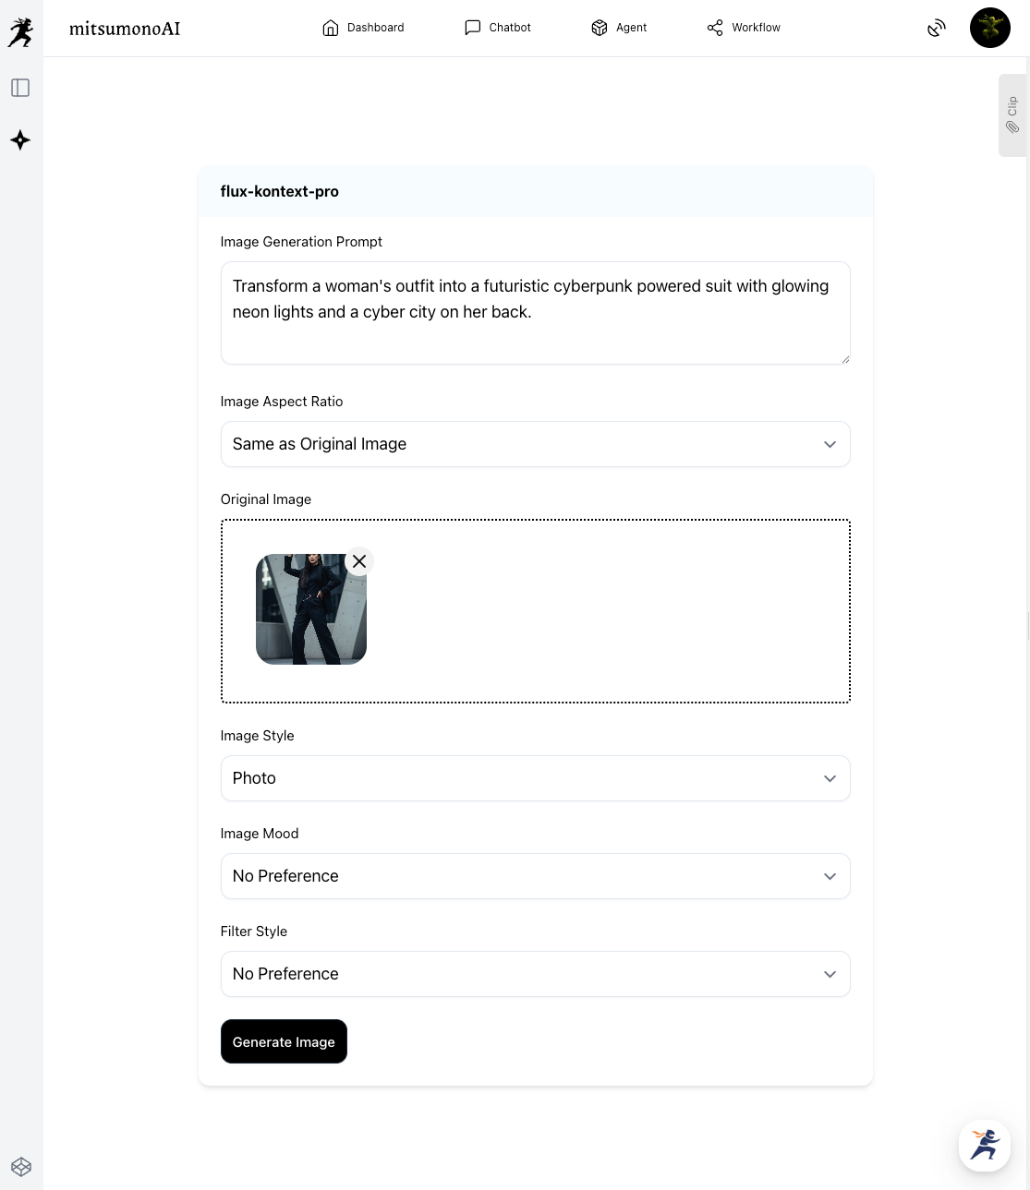Click the mitsumonoAI ninja logo icon

[20, 32]
